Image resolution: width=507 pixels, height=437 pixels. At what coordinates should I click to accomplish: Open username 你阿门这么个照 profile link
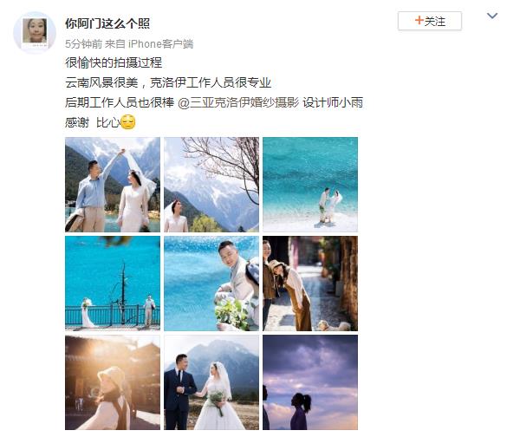107,23
